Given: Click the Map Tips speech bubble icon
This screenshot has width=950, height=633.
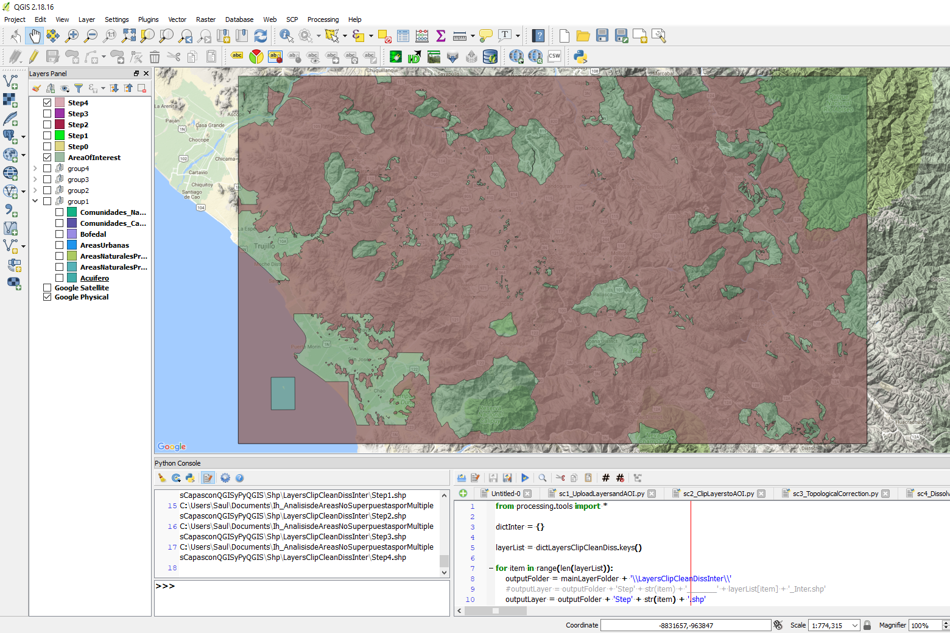Looking at the screenshot, I should point(485,36).
